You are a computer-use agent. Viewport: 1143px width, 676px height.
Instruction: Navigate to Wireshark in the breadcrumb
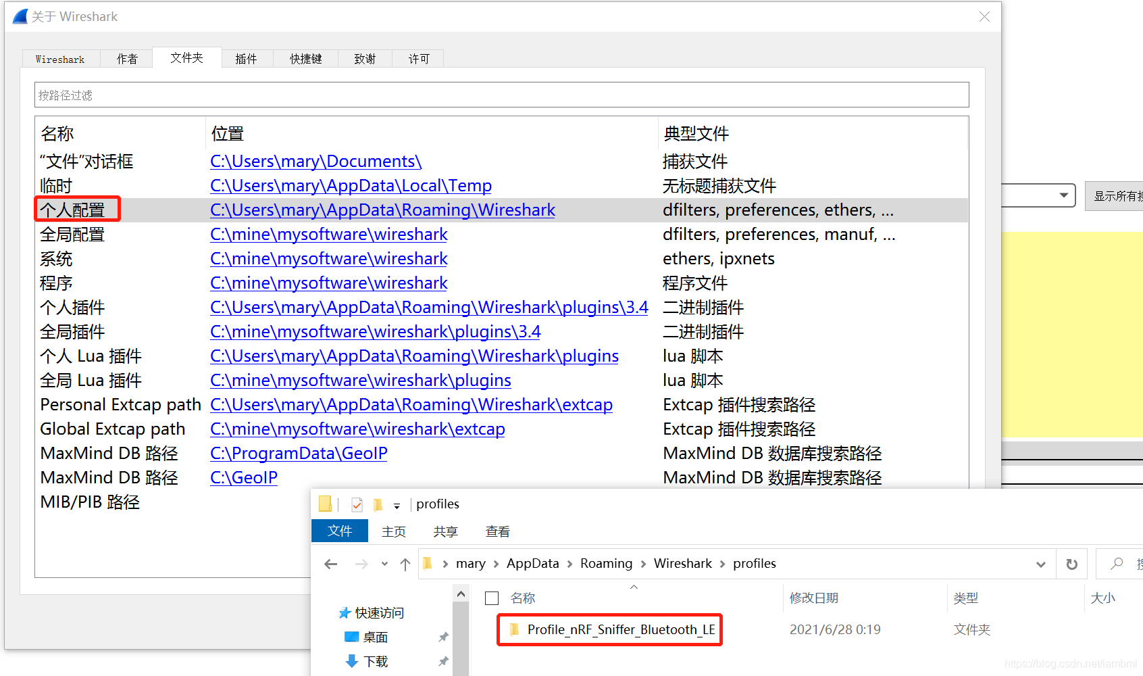click(683, 563)
